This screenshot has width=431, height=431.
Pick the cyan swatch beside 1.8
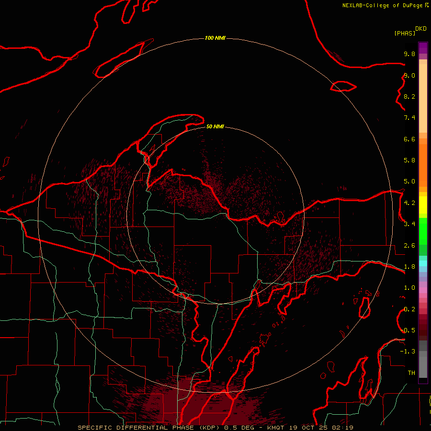point(423,263)
